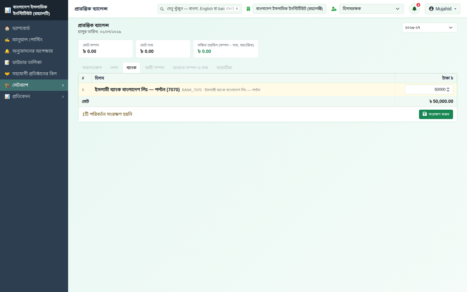467x292 pixels.
Task: Click the green user role icon
Action: tap(334, 9)
